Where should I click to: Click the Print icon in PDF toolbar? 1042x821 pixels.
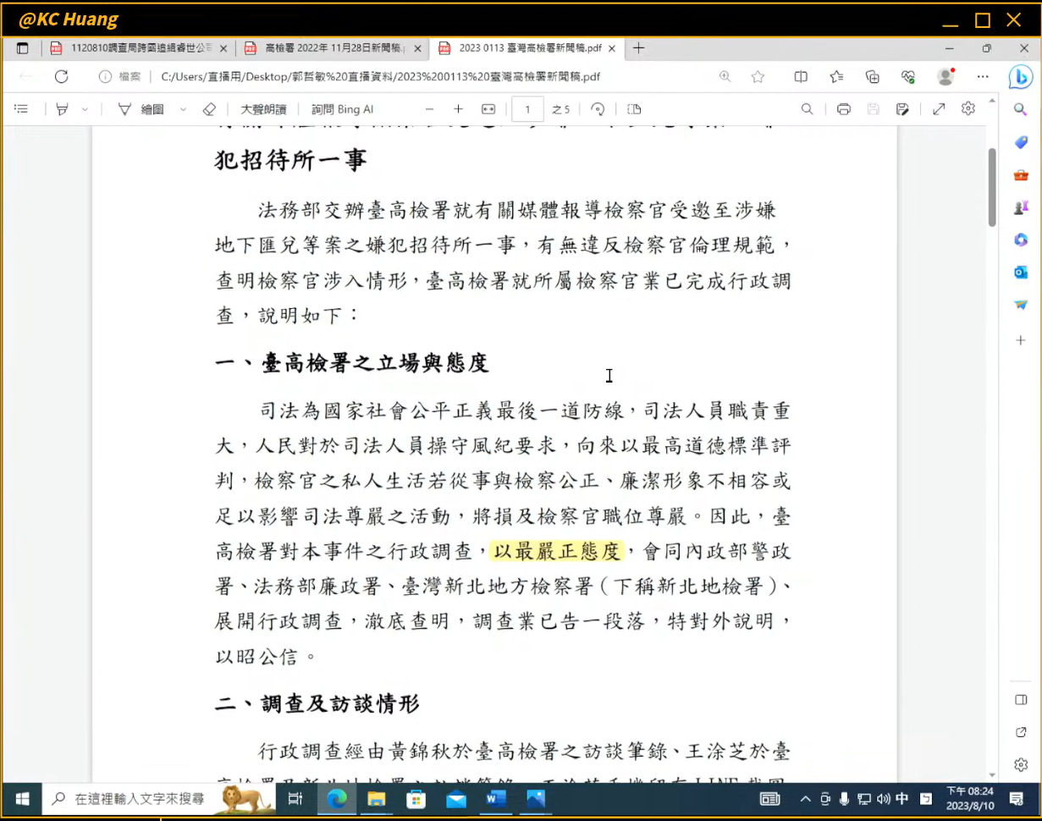click(x=843, y=109)
